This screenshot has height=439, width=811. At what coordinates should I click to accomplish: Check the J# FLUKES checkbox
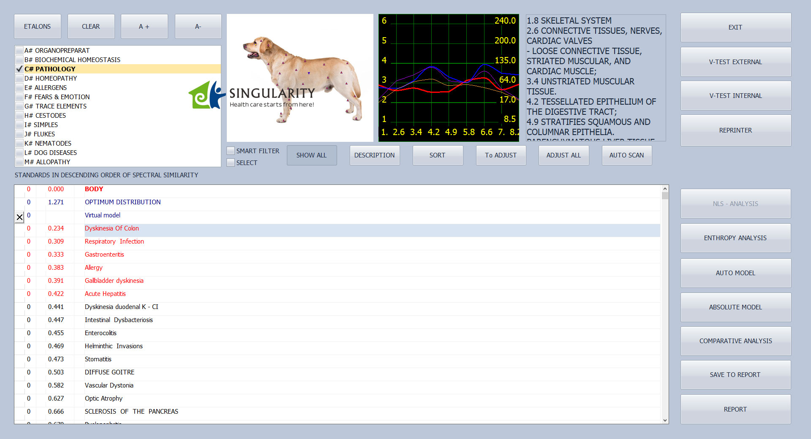click(x=19, y=134)
